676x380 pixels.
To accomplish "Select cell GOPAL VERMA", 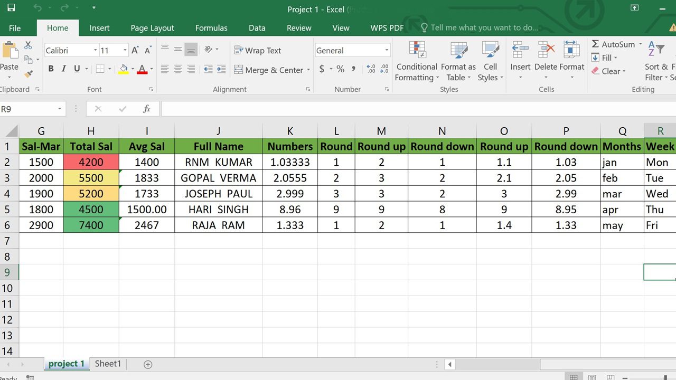I will [x=218, y=178].
